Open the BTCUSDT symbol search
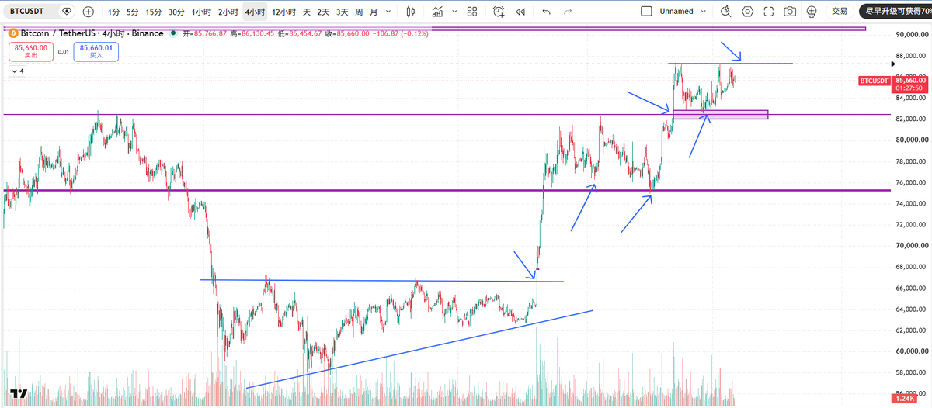Image resolution: width=932 pixels, height=408 pixels. pyautogui.click(x=26, y=12)
